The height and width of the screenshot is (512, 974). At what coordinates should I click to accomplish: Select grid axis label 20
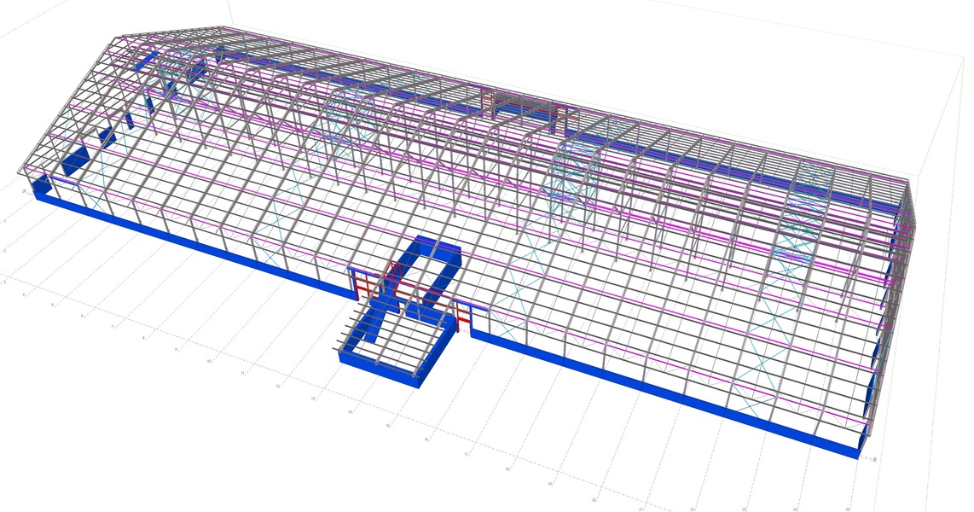point(594,498)
